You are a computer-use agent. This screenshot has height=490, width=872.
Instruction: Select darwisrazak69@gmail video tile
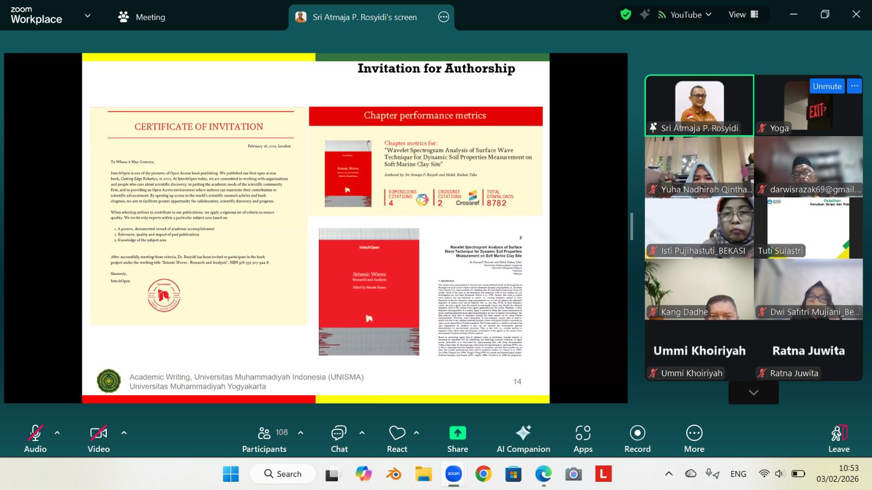(x=808, y=167)
